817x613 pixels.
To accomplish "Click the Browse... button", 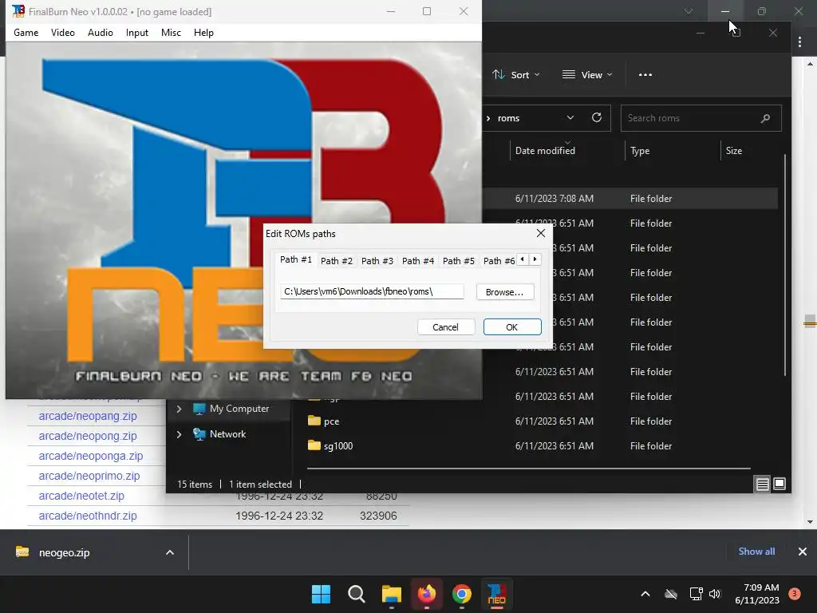I will point(504,292).
